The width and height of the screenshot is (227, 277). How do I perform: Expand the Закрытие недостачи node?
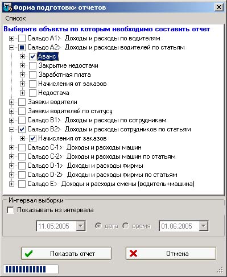[x=22, y=65]
